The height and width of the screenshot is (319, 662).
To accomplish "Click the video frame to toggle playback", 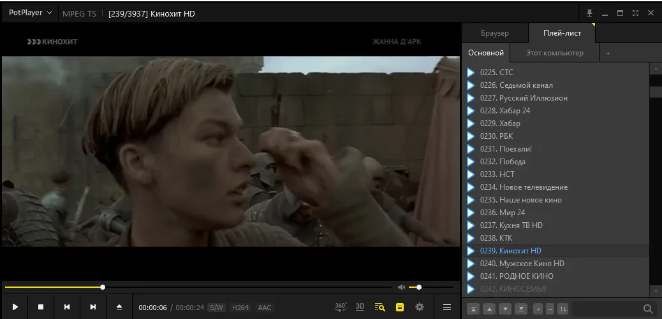I will [230, 152].
